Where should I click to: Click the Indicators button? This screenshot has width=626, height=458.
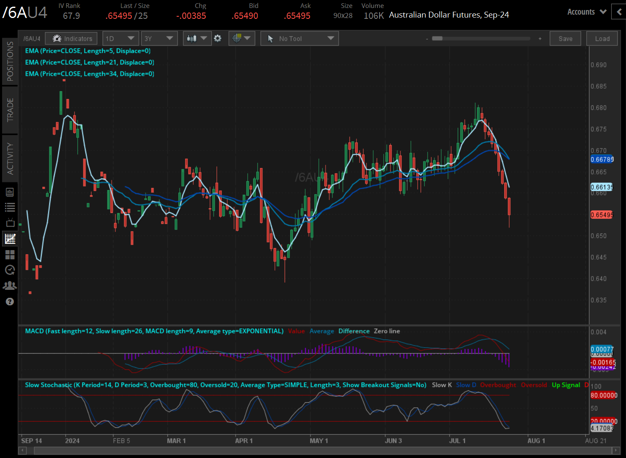(71, 38)
